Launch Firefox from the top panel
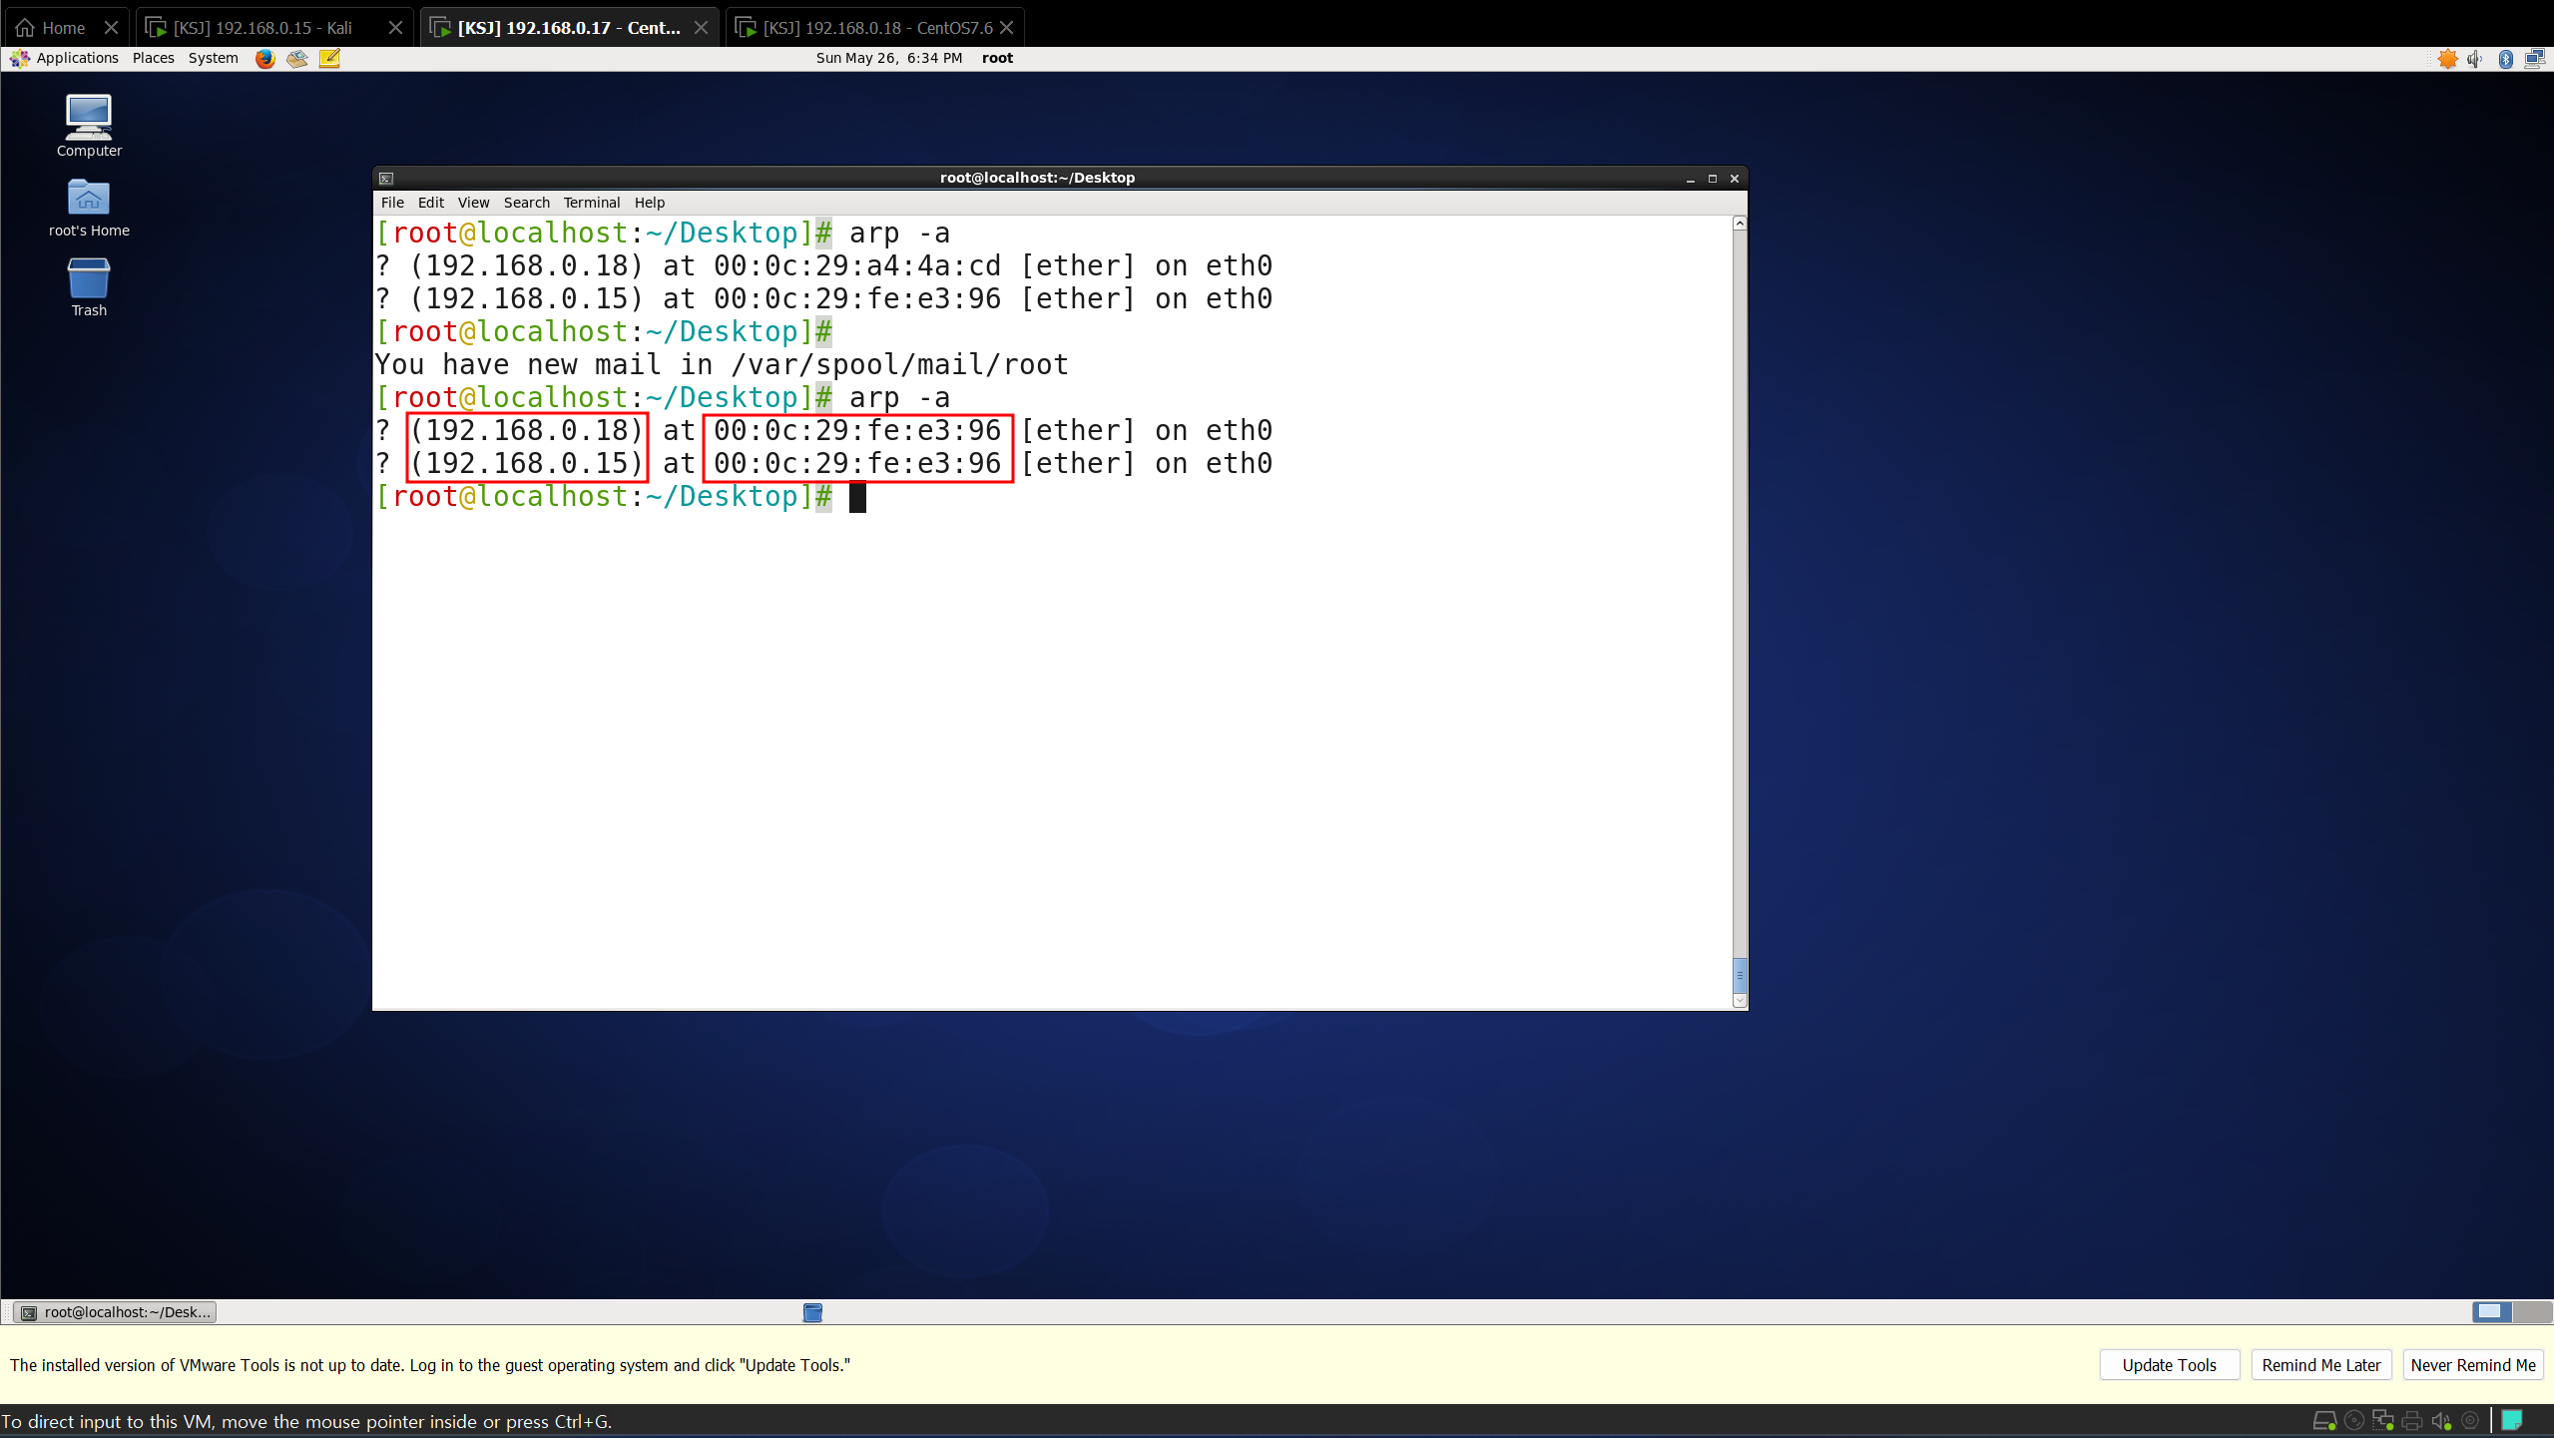The width and height of the screenshot is (2554, 1438). 264,58
